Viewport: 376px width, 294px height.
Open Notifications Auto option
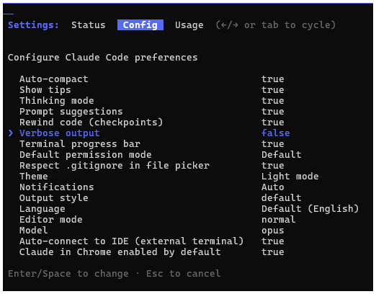coord(273,187)
